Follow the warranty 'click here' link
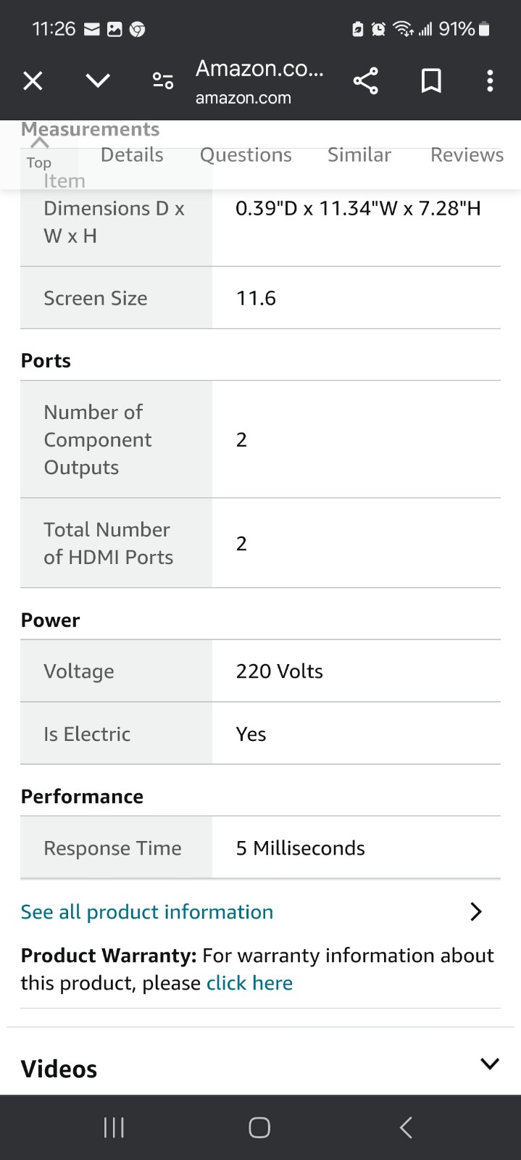The width and height of the screenshot is (521, 1160). (x=249, y=983)
